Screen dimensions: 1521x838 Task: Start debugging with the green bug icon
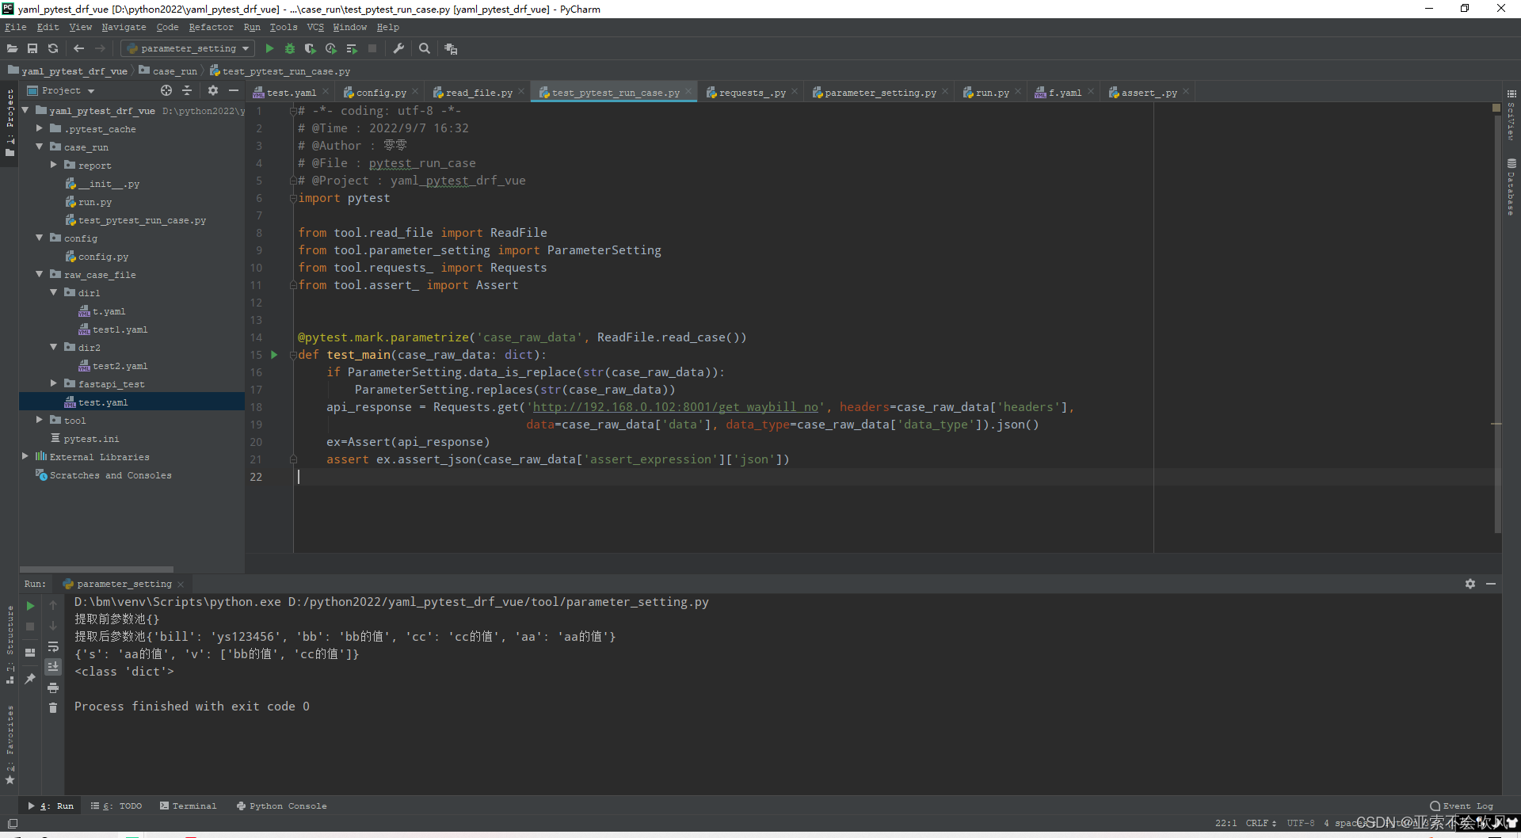pyautogui.click(x=290, y=48)
